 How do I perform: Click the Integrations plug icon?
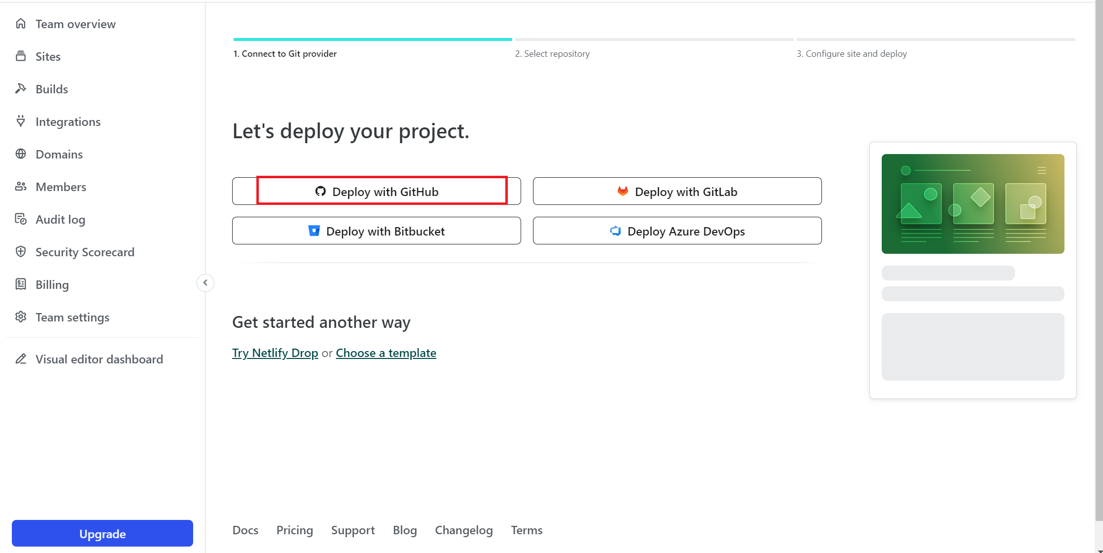click(x=21, y=121)
